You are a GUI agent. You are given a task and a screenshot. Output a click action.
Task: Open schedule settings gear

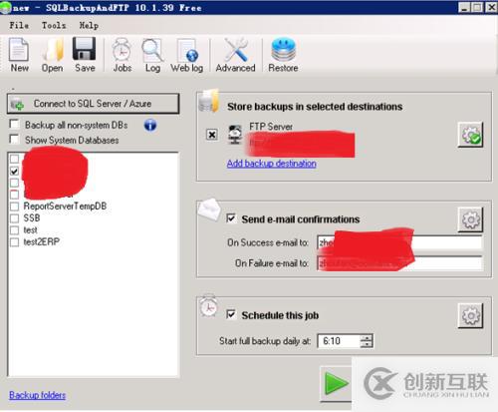(x=470, y=315)
